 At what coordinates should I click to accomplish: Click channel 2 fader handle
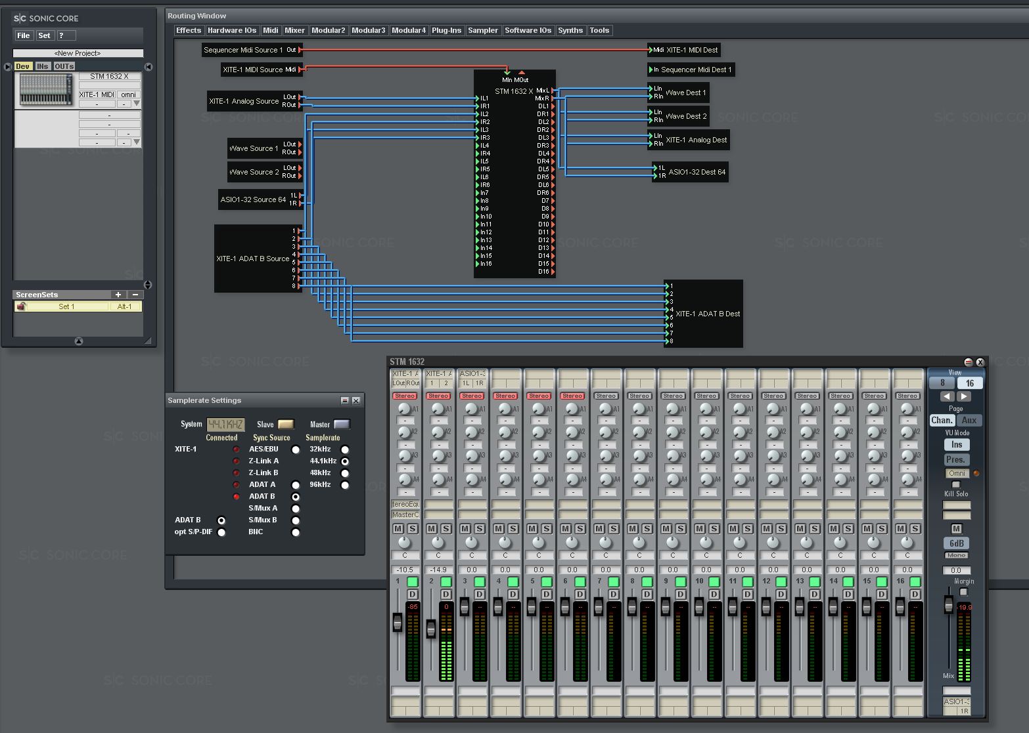click(431, 629)
